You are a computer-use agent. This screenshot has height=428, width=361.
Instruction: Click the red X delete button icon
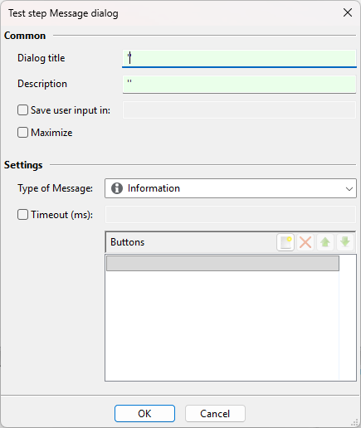305,242
